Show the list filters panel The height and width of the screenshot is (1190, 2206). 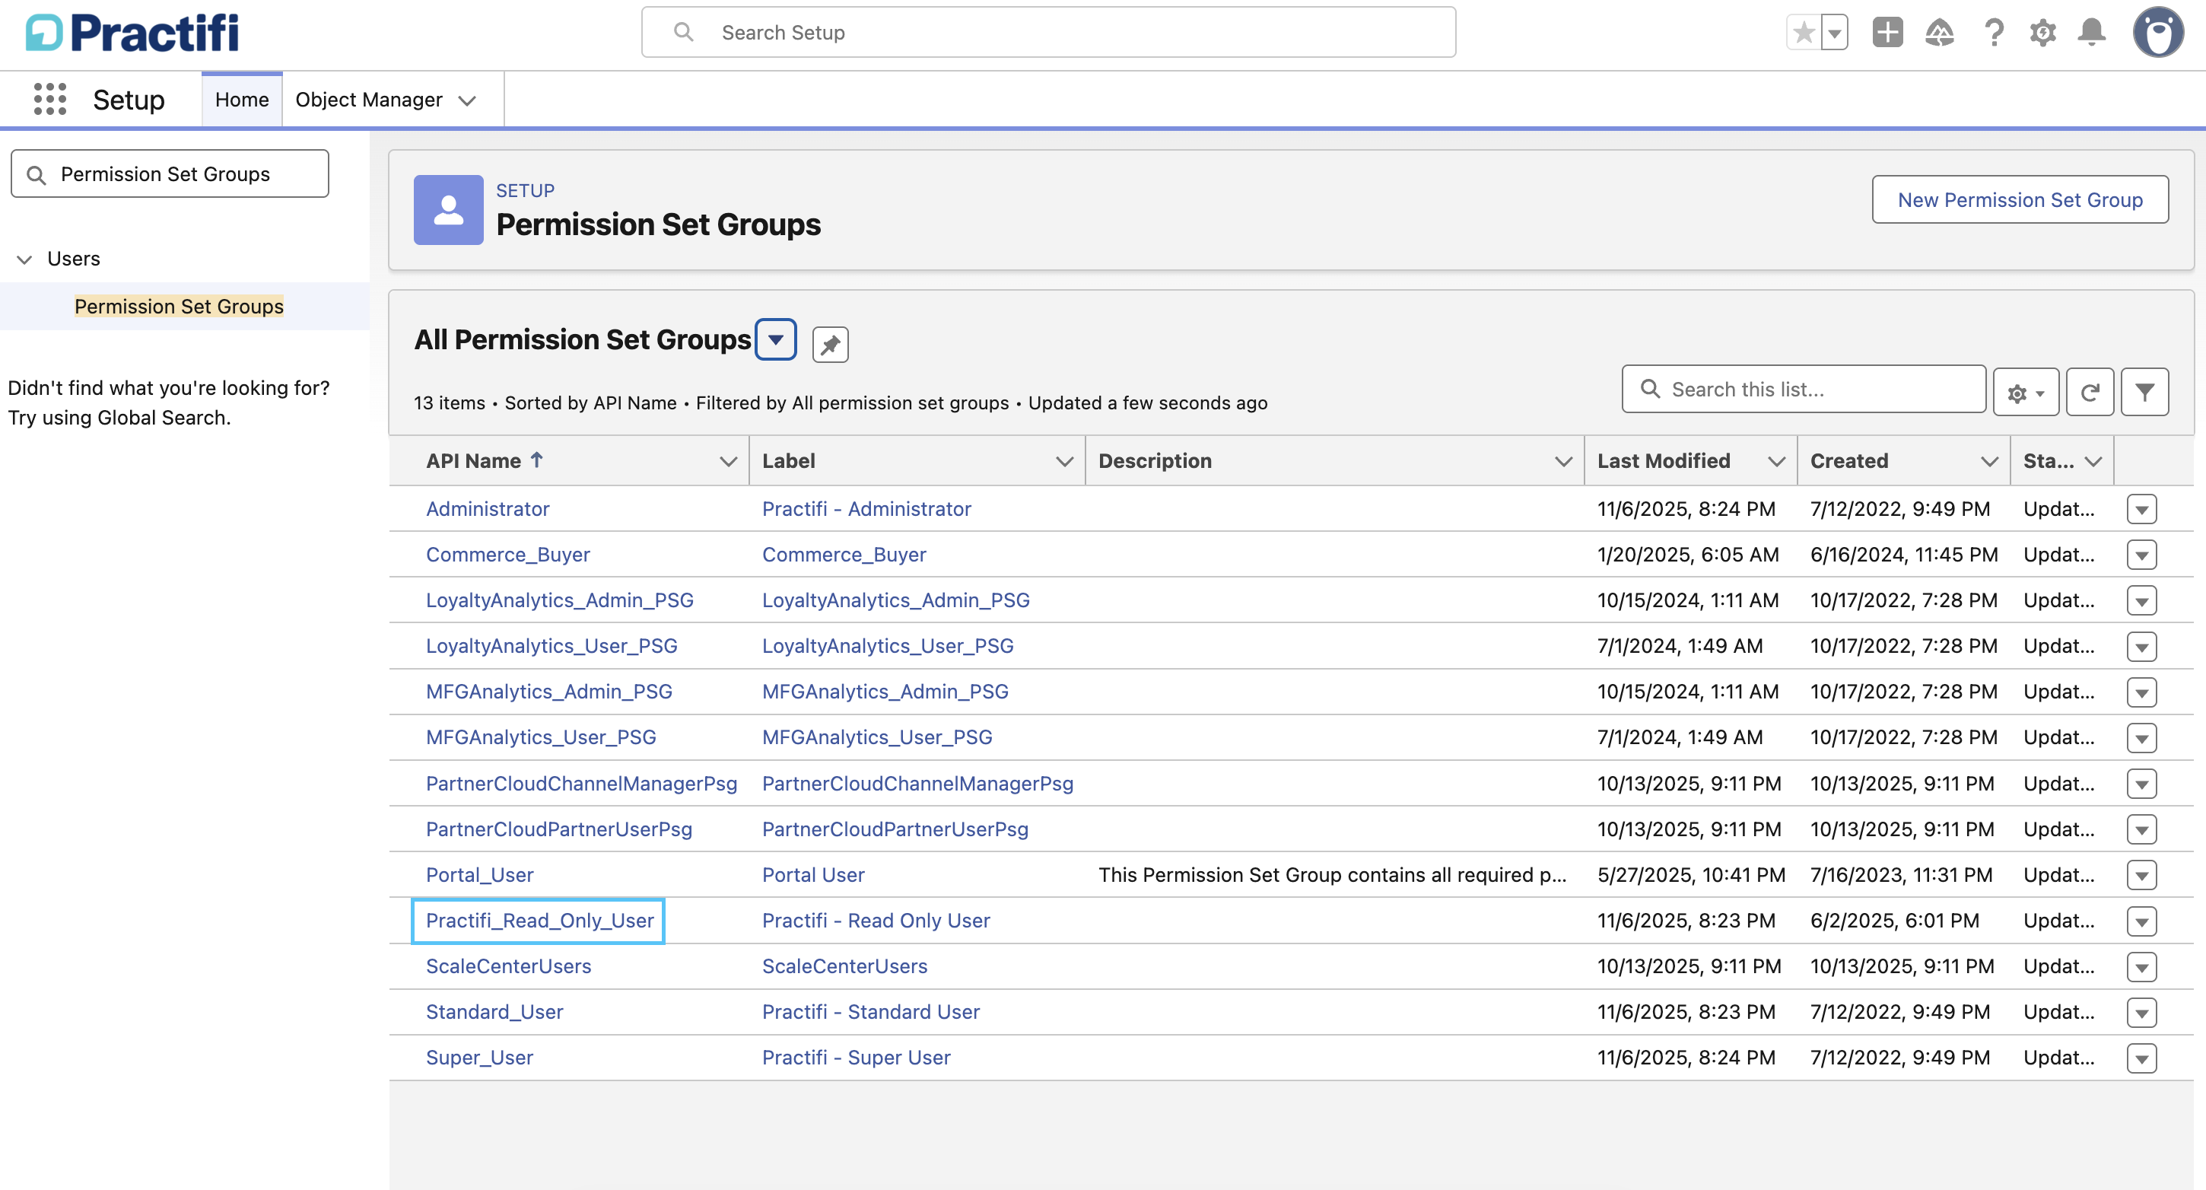point(2144,393)
